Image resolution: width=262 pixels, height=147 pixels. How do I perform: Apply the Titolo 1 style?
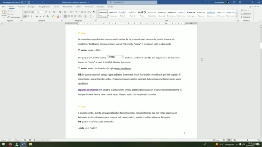[122, 13]
